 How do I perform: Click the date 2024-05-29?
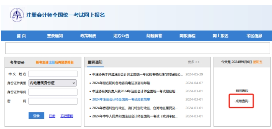[x=194, y=74]
